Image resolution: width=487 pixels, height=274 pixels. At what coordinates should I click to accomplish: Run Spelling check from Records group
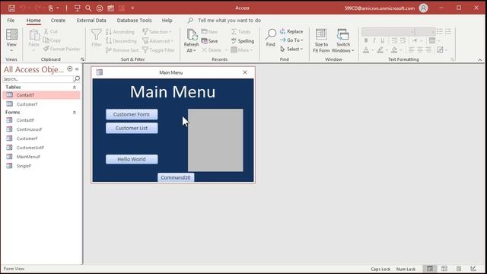(243, 41)
